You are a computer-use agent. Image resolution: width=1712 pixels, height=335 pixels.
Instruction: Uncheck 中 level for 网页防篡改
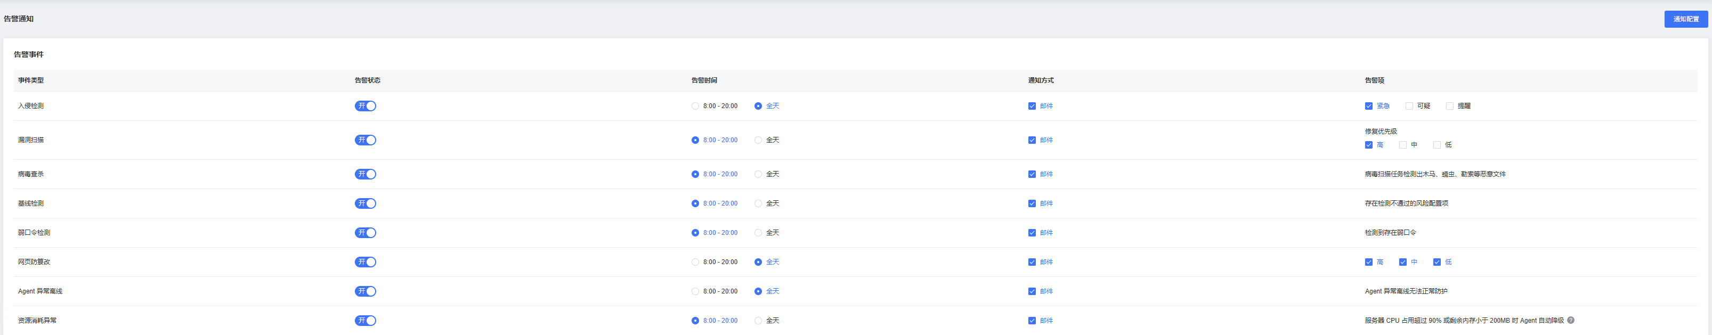pyautogui.click(x=1403, y=262)
